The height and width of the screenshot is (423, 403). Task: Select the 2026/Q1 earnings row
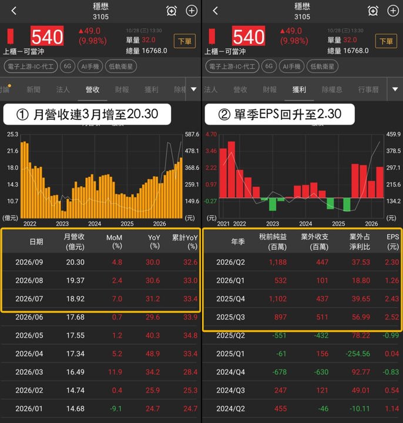pos(303,280)
